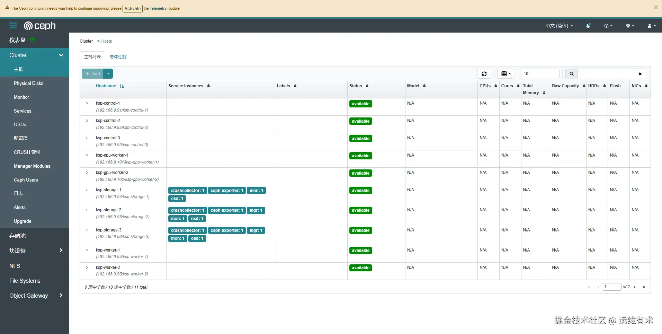This screenshot has width=662, height=334.
Task: Click the rows-per-page number input field
Action: pyautogui.click(x=539, y=74)
